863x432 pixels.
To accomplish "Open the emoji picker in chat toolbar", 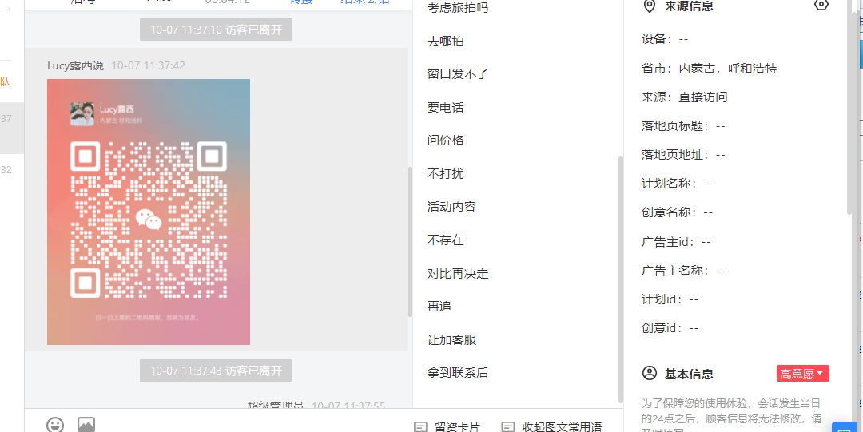I will (55, 425).
